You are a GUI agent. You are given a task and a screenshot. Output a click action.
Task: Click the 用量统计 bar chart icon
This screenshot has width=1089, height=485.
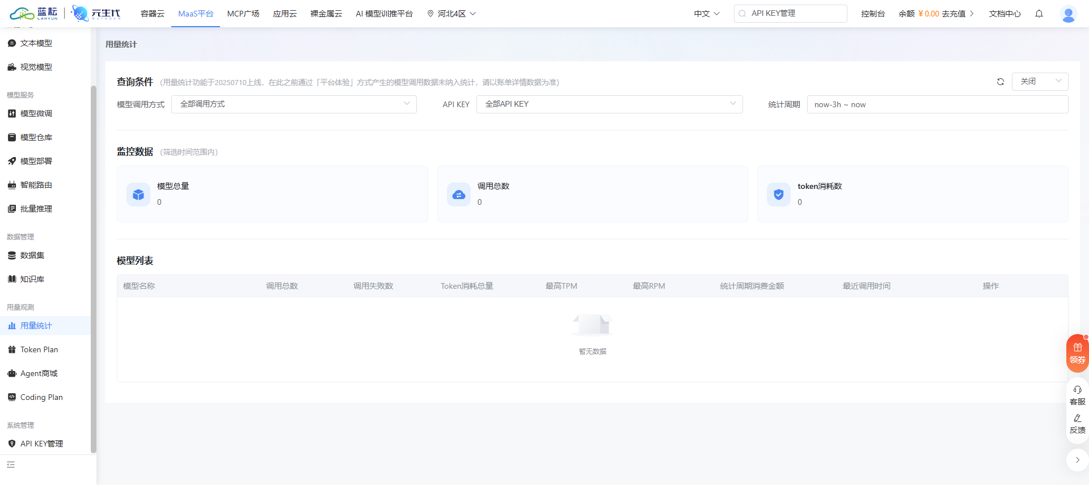coord(12,326)
